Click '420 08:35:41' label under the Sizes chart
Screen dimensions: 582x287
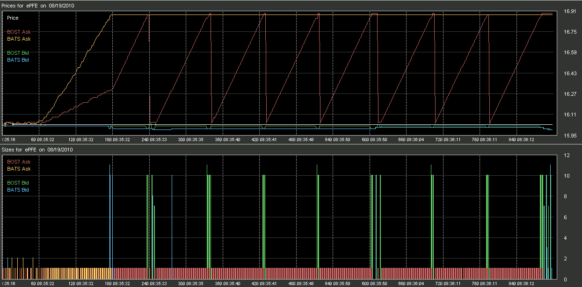(264, 283)
